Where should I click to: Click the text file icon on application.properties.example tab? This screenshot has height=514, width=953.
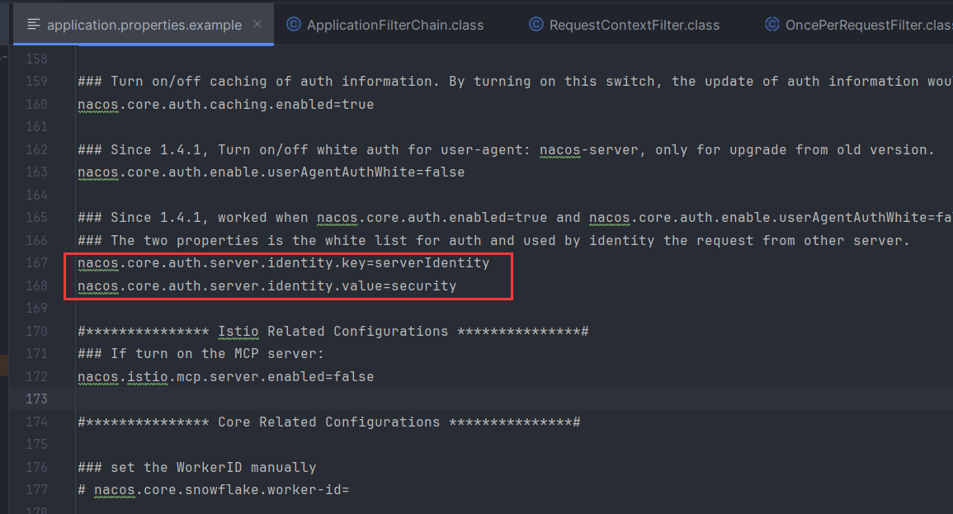point(34,24)
